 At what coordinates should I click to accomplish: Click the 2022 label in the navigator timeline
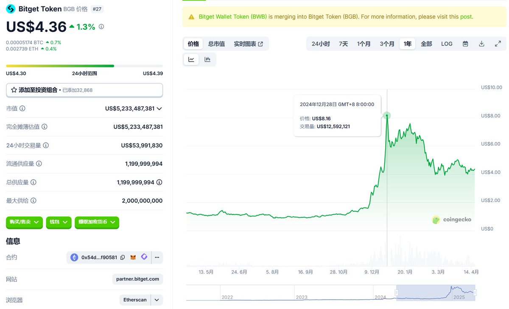pyautogui.click(x=227, y=297)
